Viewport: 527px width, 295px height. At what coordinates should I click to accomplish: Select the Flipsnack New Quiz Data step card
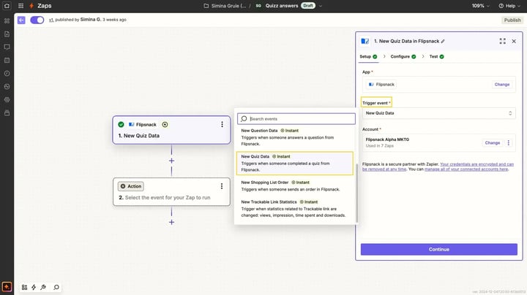(171, 130)
